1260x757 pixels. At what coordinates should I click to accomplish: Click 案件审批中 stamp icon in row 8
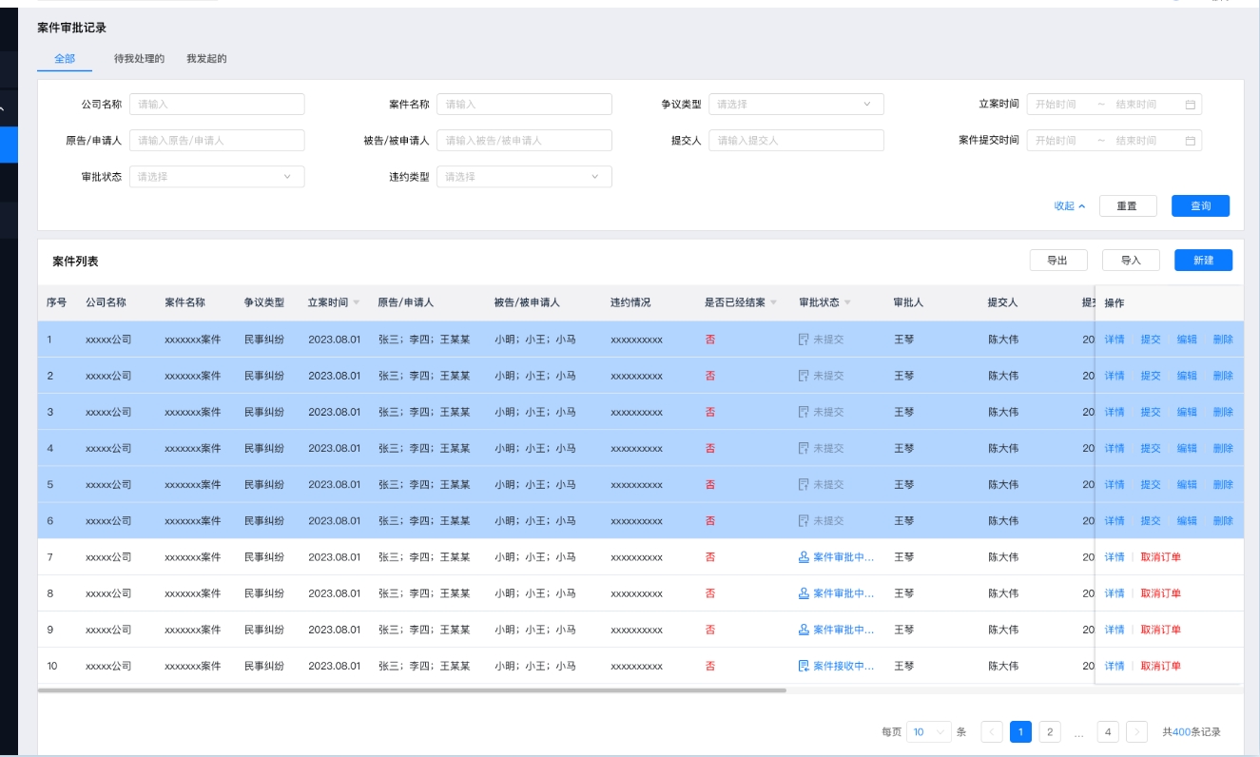804,593
